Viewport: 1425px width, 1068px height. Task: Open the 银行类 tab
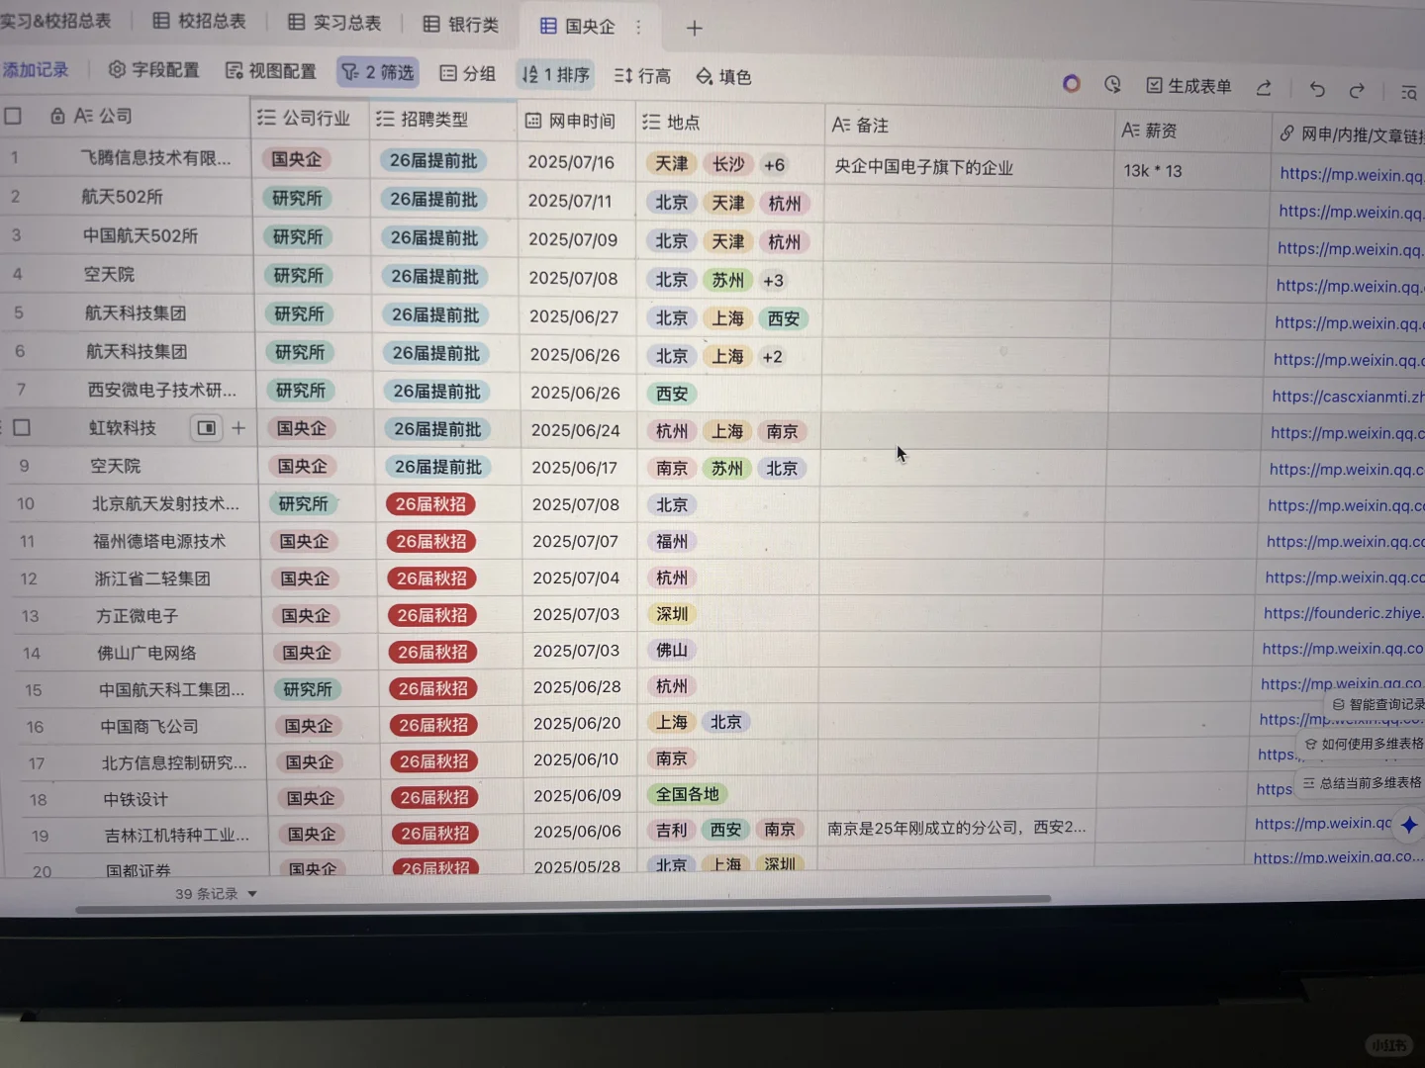pos(461,24)
